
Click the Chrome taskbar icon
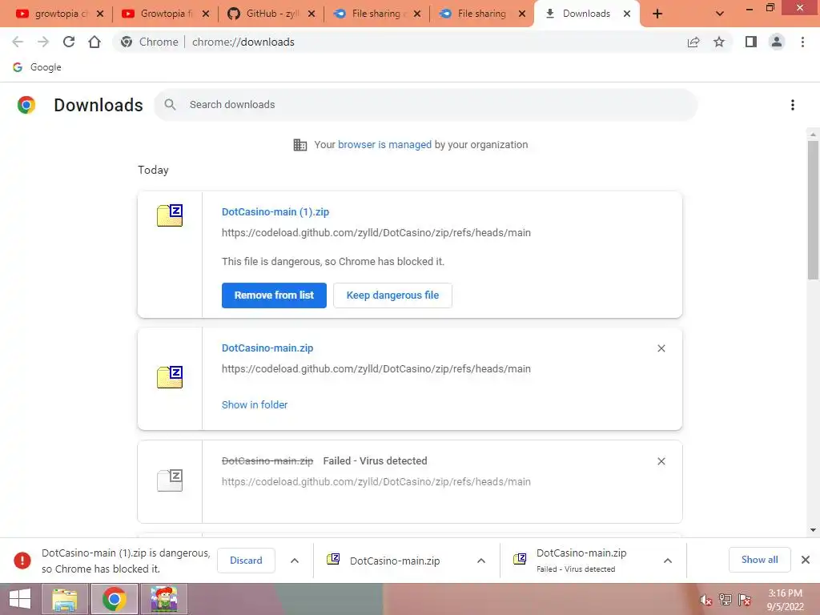[114, 599]
